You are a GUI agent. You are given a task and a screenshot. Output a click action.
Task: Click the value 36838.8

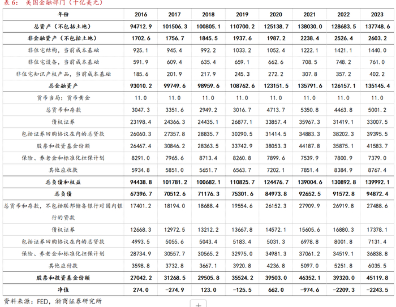tap(377, 254)
